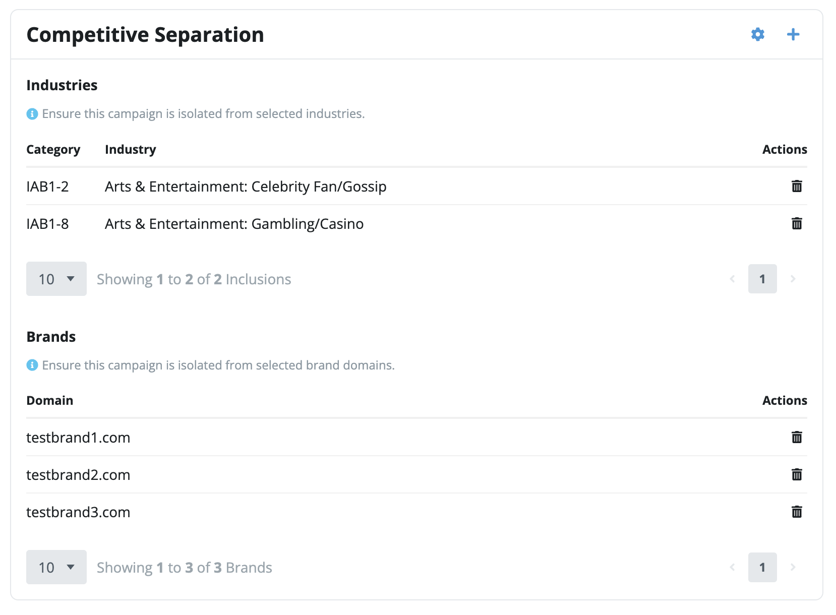Viewport: 836px width, 615px height.
Task: Remove testbrand3.com using trash icon
Action: point(797,512)
